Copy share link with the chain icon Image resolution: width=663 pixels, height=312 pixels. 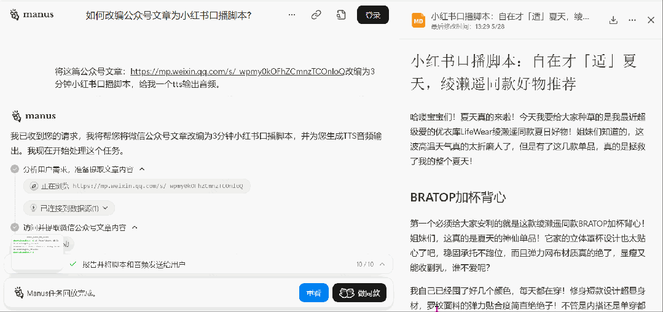coord(316,15)
